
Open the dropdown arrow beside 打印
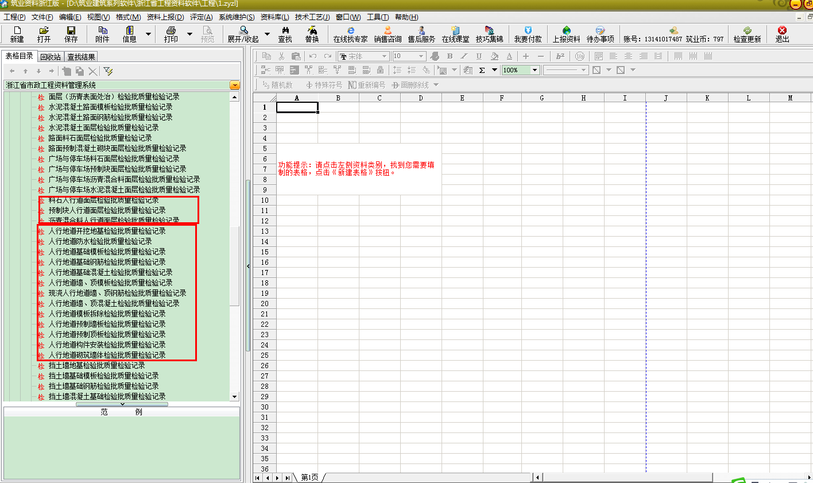190,34
